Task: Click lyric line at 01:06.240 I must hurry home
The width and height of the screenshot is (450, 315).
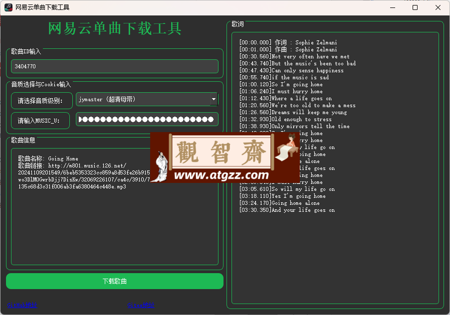Action: (281, 91)
